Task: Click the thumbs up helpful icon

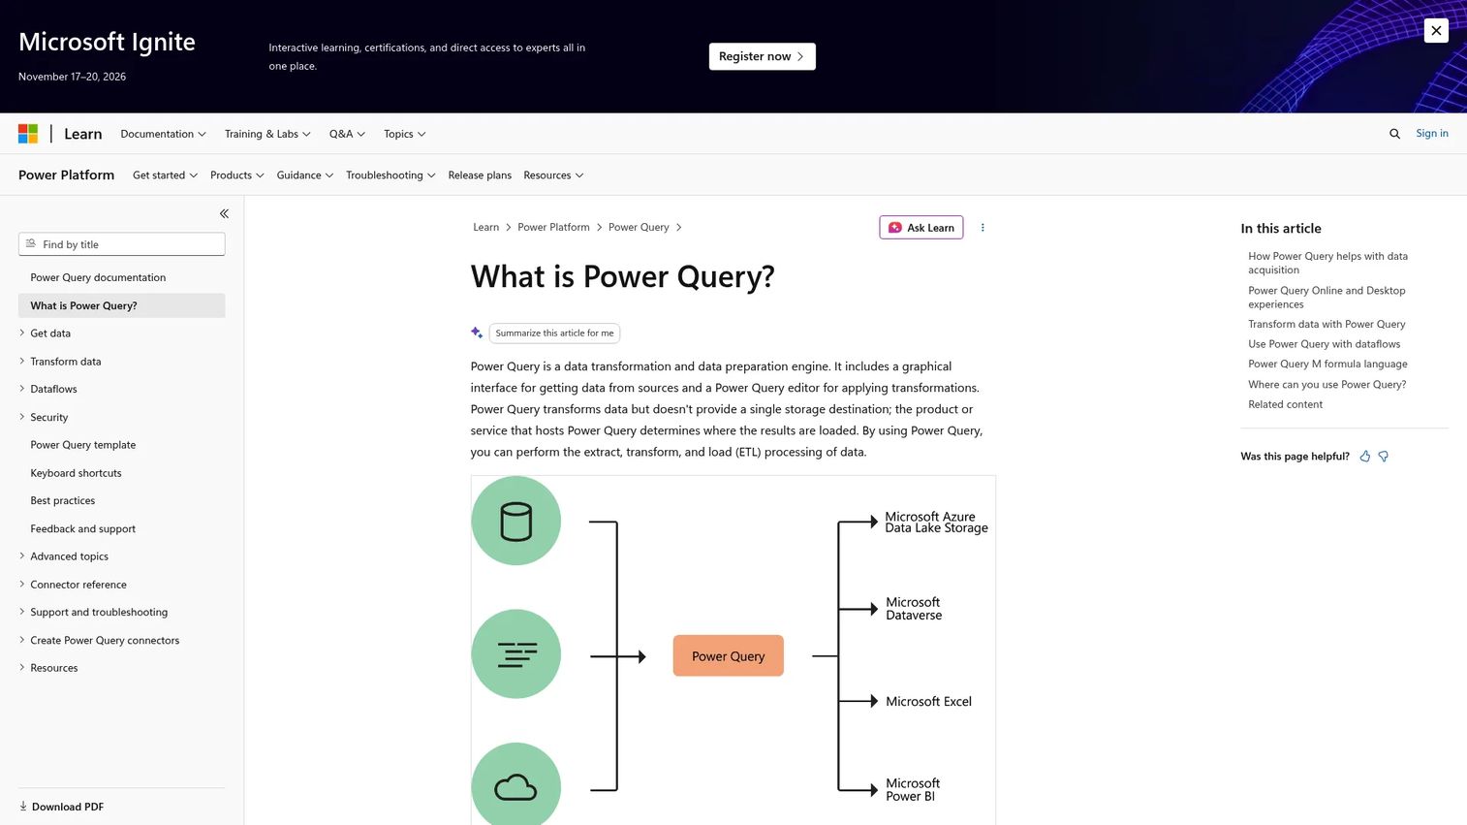Action: (x=1365, y=457)
